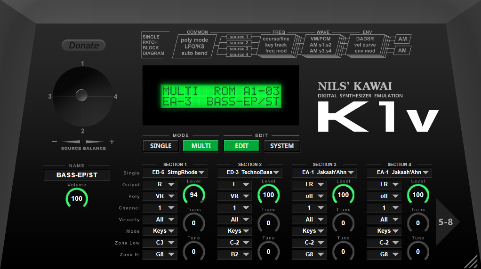Click the COMMON block in patch diagram
The height and width of the screenshot is (269, 481).
[194, 47]
